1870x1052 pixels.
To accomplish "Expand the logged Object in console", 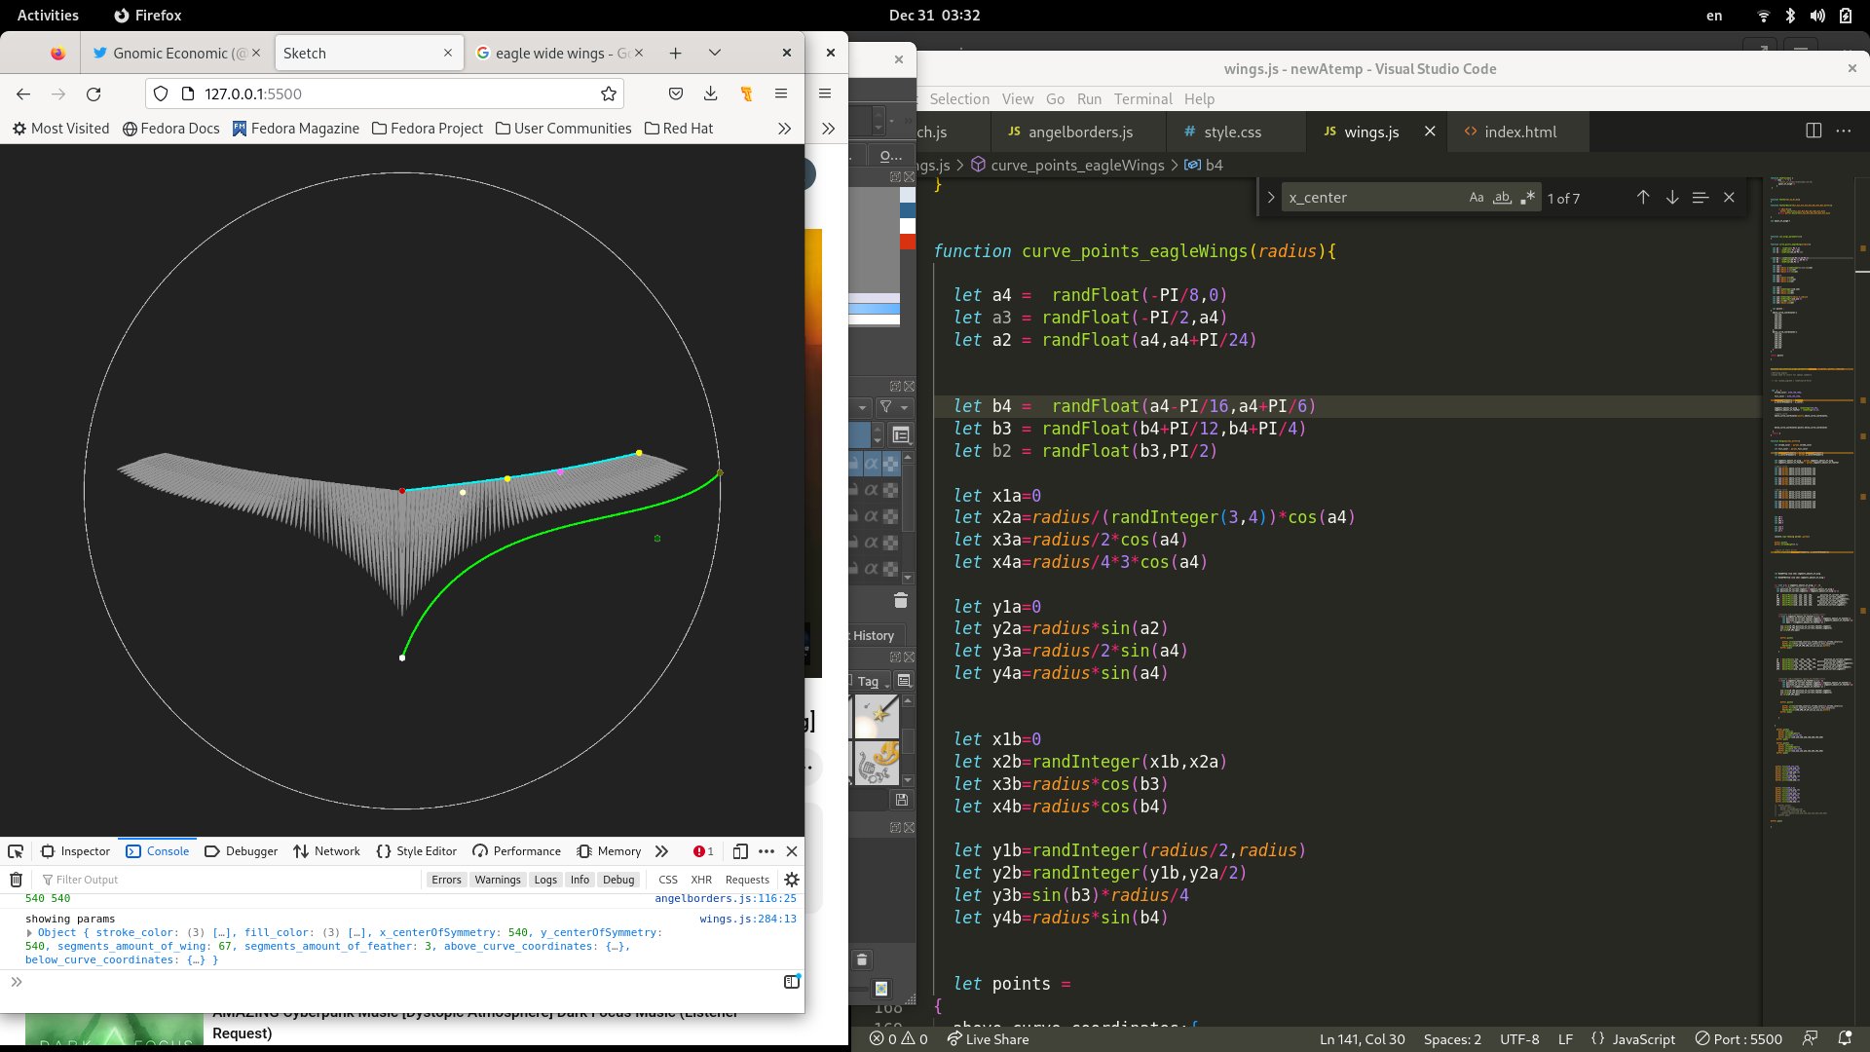I will point(29,933).
